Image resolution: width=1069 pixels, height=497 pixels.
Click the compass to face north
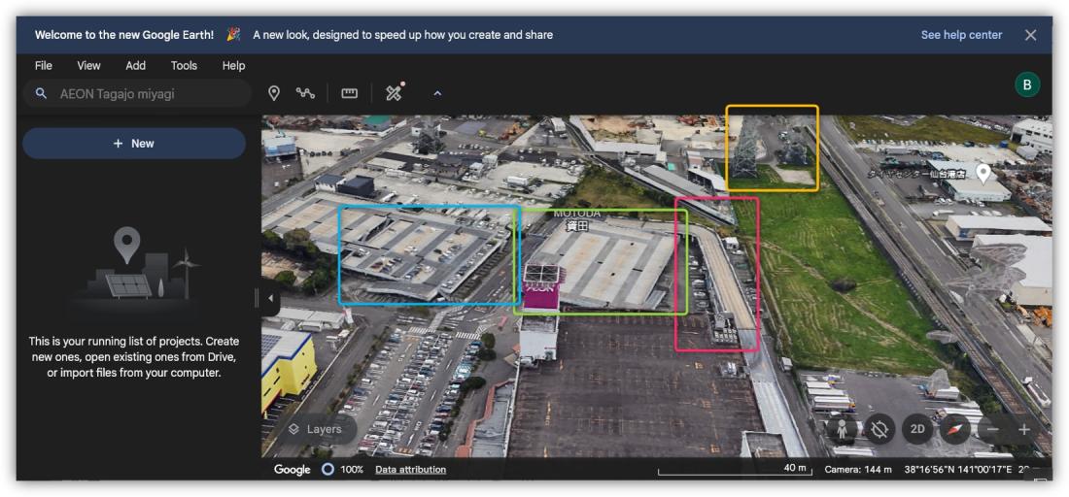[x=955, y=430]
